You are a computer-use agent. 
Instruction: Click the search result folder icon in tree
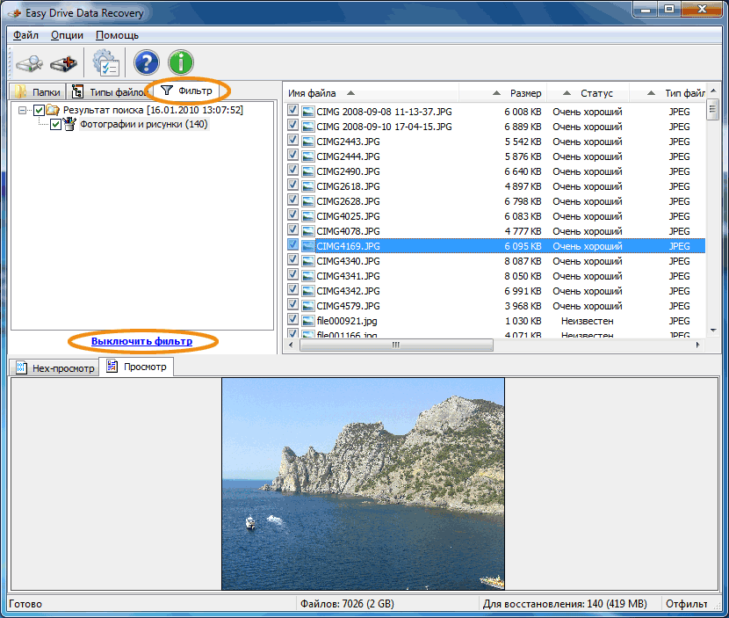pos(53,110)
